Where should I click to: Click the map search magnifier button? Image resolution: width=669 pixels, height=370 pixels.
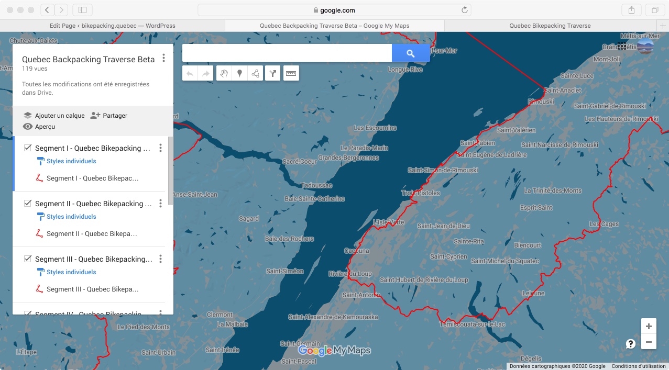click(x=411, y=53)
